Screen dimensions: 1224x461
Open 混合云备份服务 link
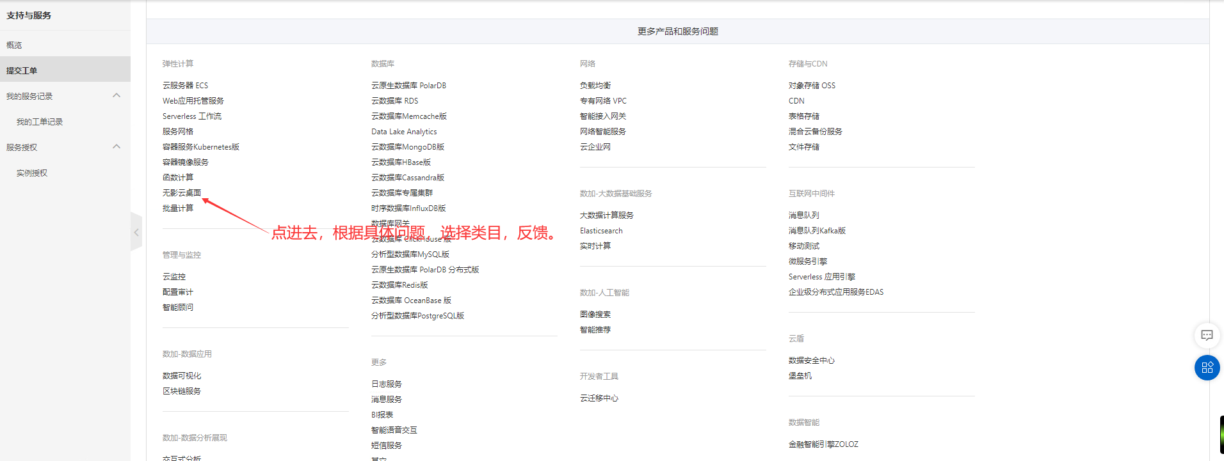(x=816, y=131)
